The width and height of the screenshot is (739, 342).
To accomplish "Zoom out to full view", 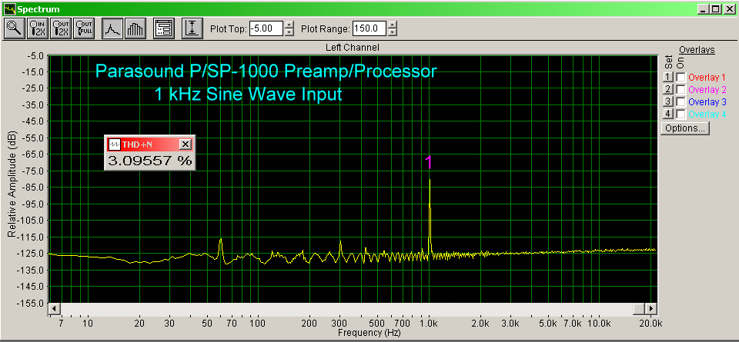I will [85, 28].
